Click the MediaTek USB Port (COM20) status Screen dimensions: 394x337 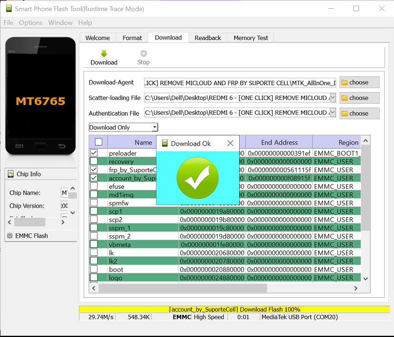300,317
